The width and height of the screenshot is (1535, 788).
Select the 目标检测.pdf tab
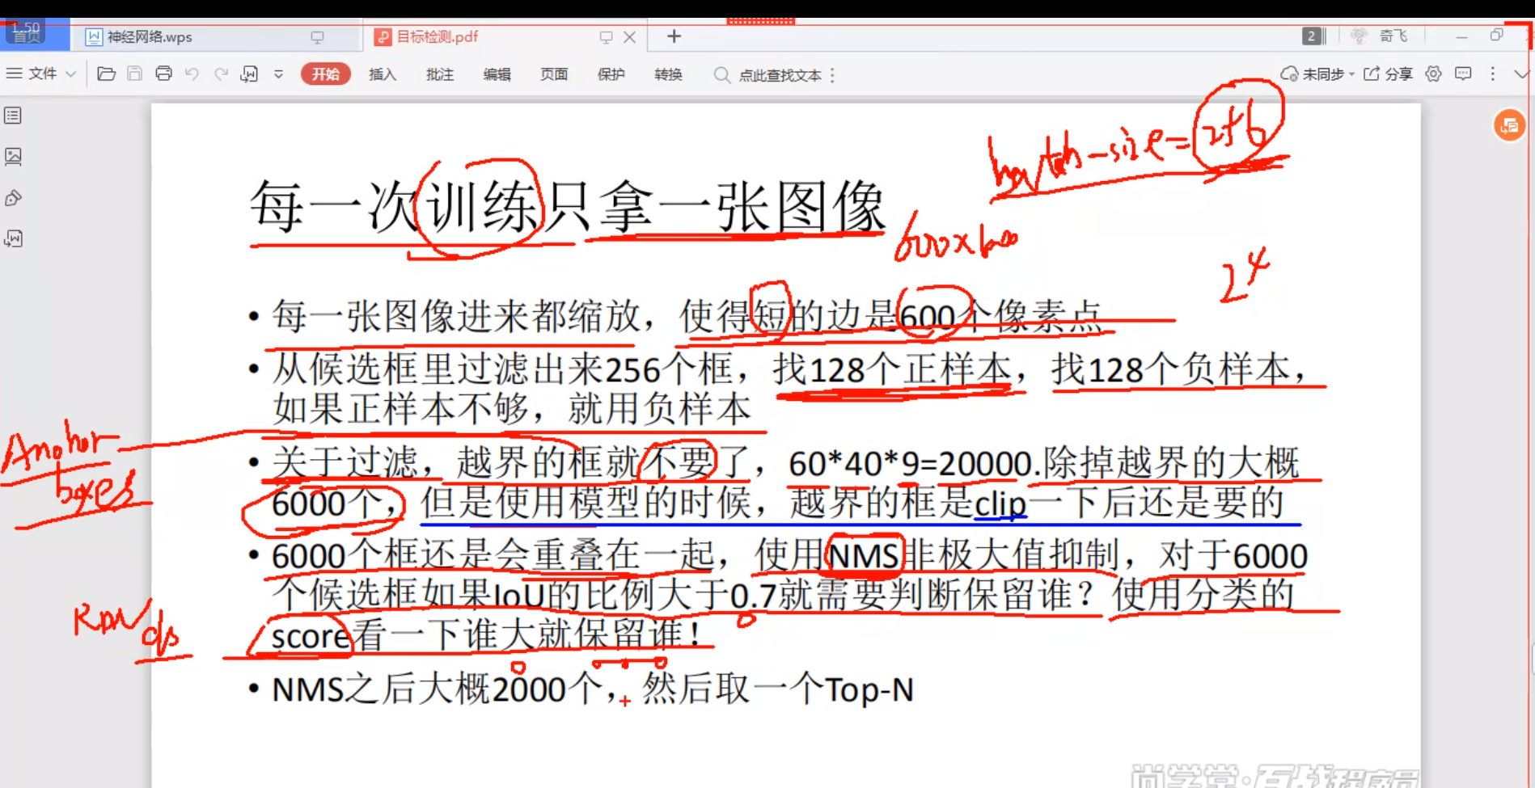438,37
